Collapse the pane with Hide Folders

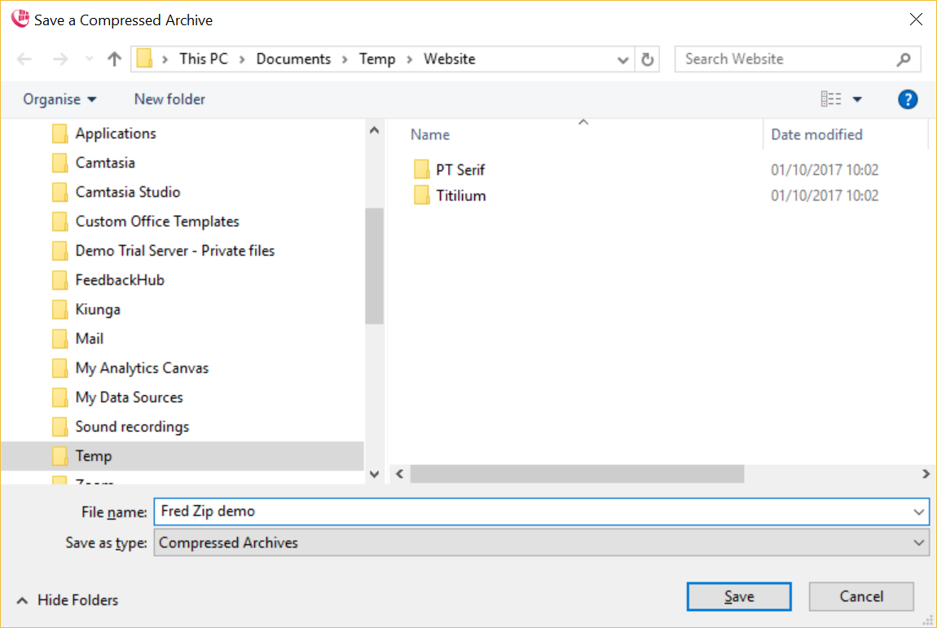67,600
